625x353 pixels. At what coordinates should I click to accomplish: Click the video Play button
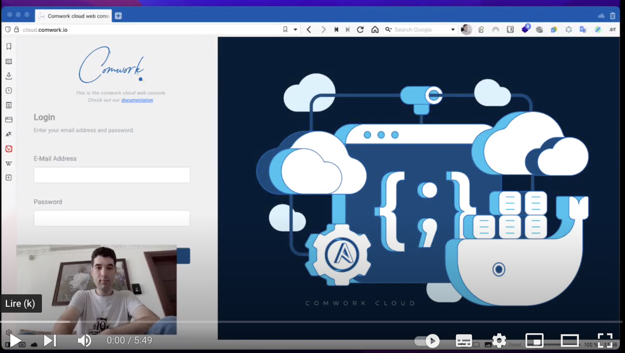15,341
